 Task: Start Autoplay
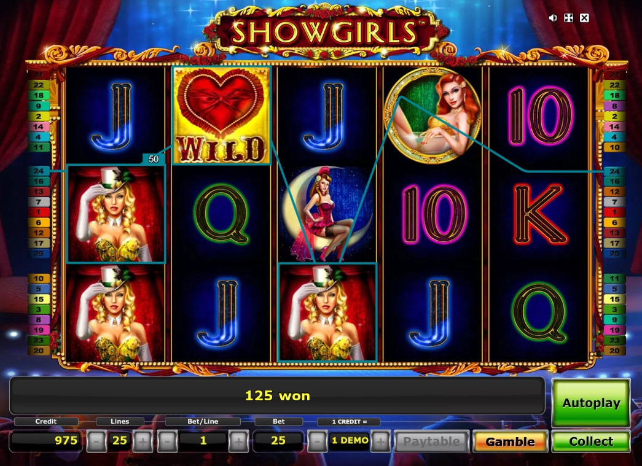coord(591,403)
